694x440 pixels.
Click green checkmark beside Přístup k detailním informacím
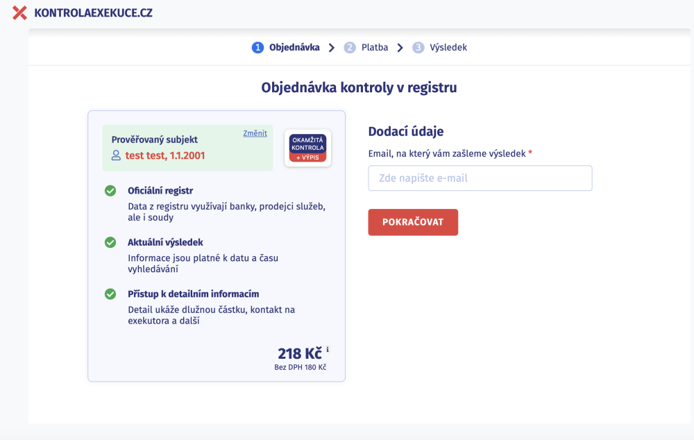(x=110, y=294)
